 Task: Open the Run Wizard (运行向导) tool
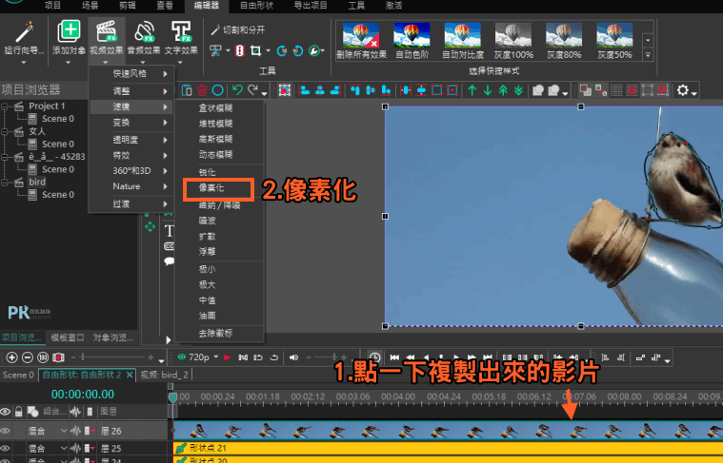click(24, 38)
